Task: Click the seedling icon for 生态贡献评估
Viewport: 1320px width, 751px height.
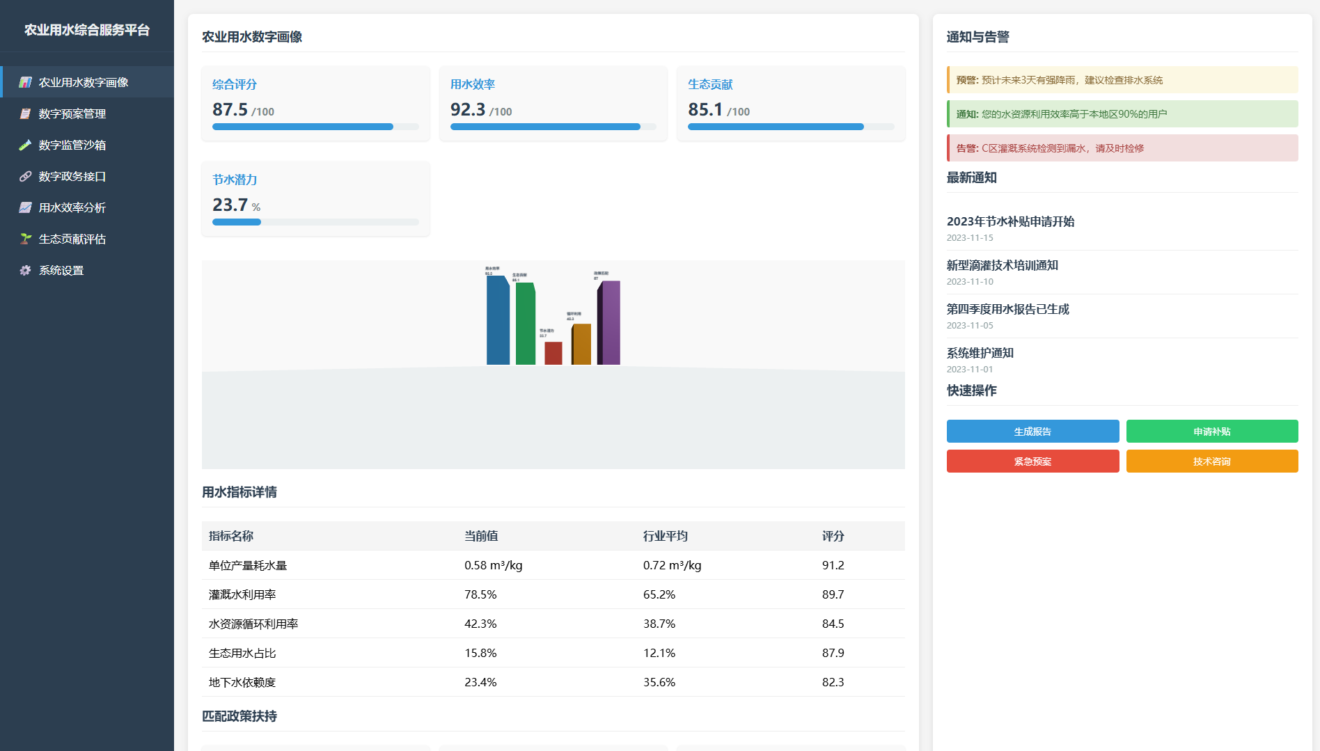Action: point(25,239)
